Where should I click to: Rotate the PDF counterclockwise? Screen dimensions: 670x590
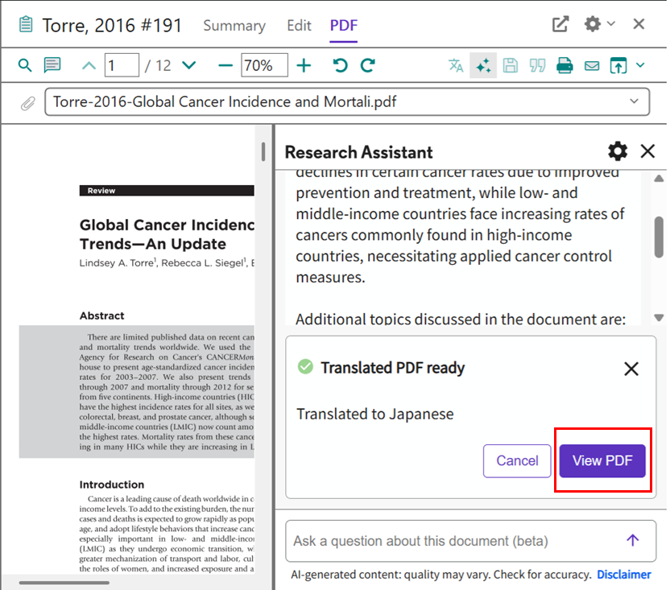coord(341,65)
